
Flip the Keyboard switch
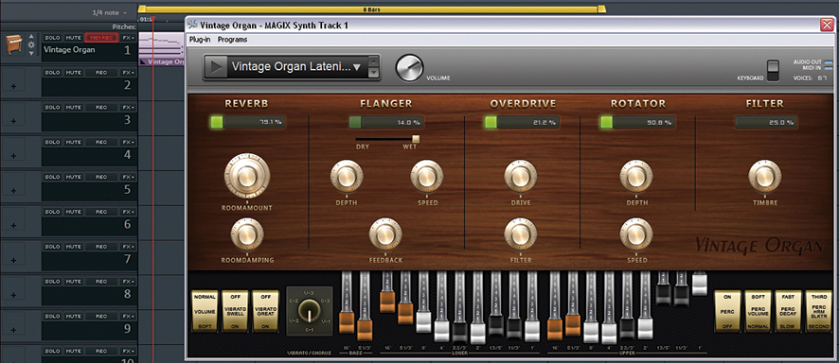point(773,71)
